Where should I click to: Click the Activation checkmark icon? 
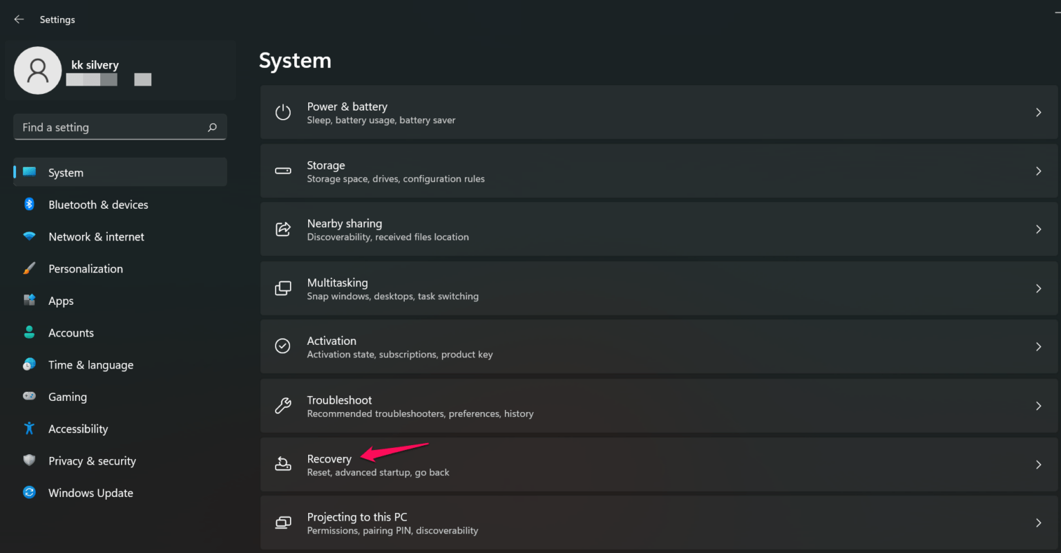coord(283,346)
